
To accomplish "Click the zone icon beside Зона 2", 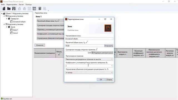I will tap(11, 33).
